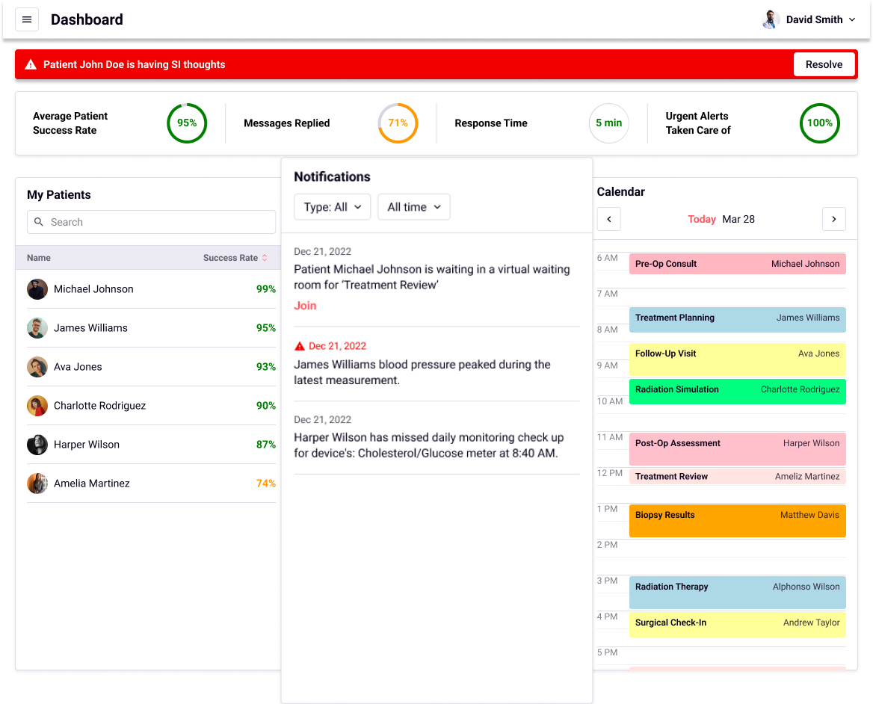Click the Messages Replied 71% progress ring
The image size is (873, 704).
pyautogui.click(x=398, y=123)
